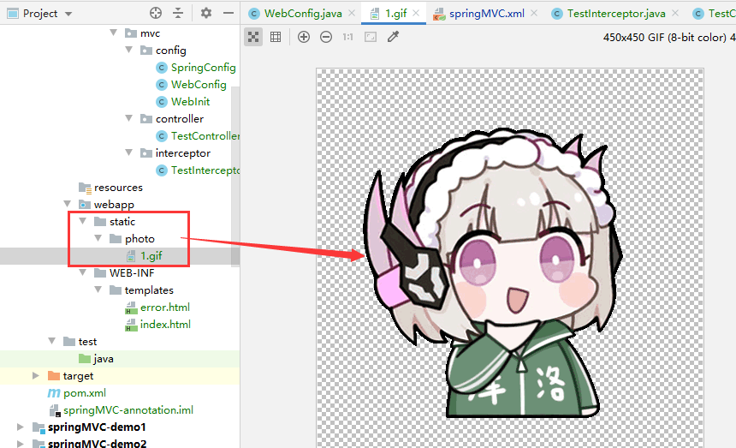Activate the color picker eyedropper
Viewport: 736px width, 448px height.
click(393, 37)
